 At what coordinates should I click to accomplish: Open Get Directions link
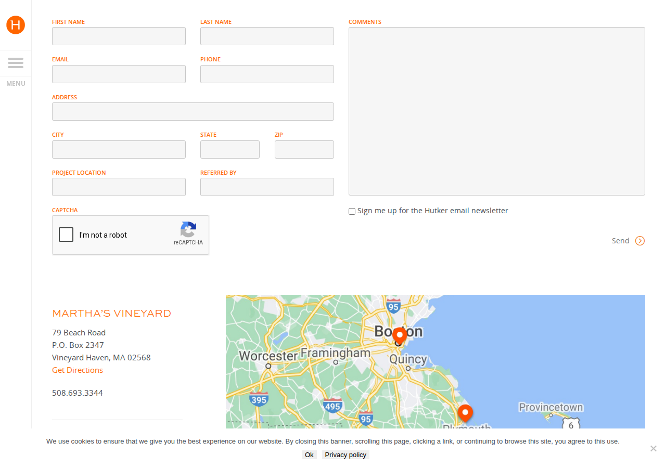(x=78, y=370)
